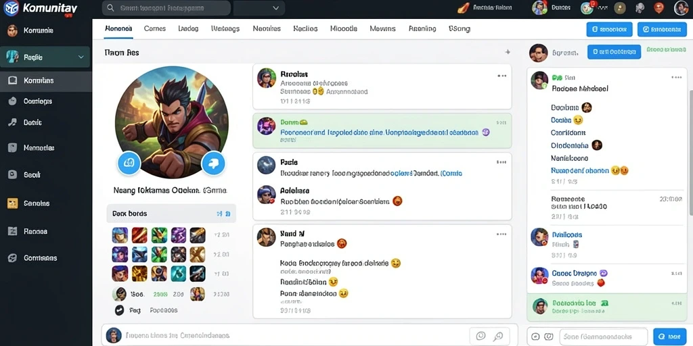Click the right blue circle button on hero portrait
Image resolution: width=693 pixels, height=346 pixels.
click(x=213, y=164)
